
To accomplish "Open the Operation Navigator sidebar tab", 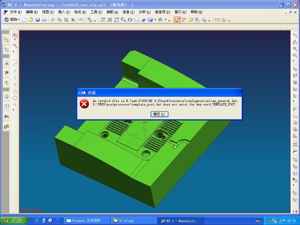I will 6,40.
